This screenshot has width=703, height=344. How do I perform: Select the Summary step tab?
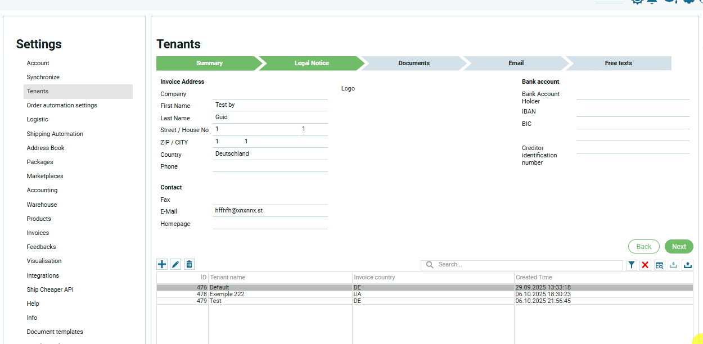click(209, 63)
